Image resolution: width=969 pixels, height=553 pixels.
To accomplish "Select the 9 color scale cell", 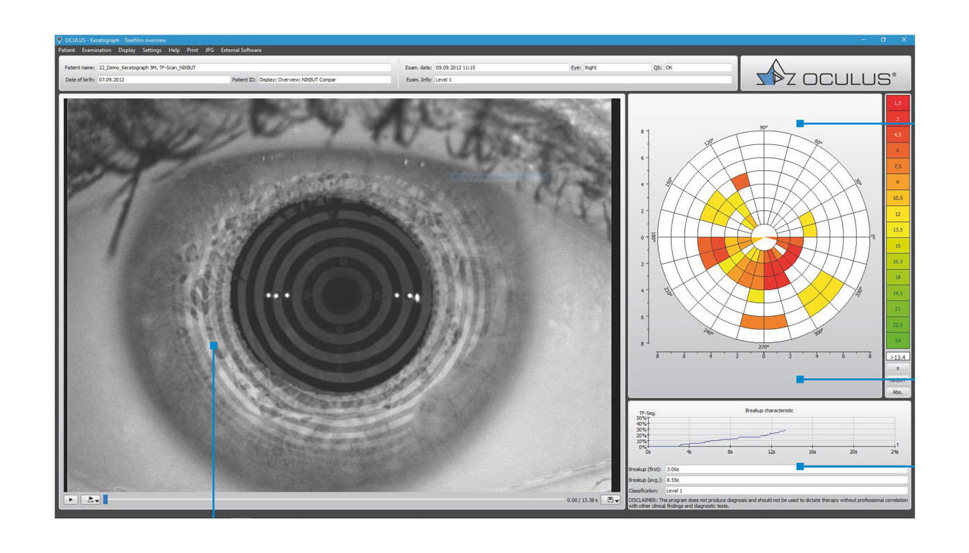I will [898, 182].
